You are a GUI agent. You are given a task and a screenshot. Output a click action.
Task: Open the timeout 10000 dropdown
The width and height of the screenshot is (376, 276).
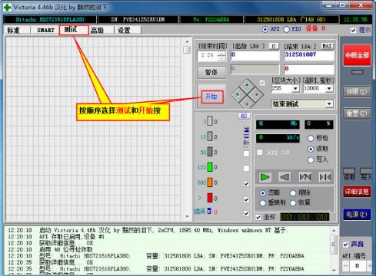329,89
